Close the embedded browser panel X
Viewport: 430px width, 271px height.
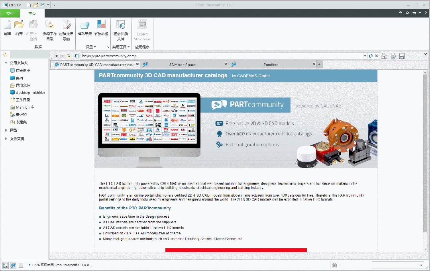click(426, 54)
